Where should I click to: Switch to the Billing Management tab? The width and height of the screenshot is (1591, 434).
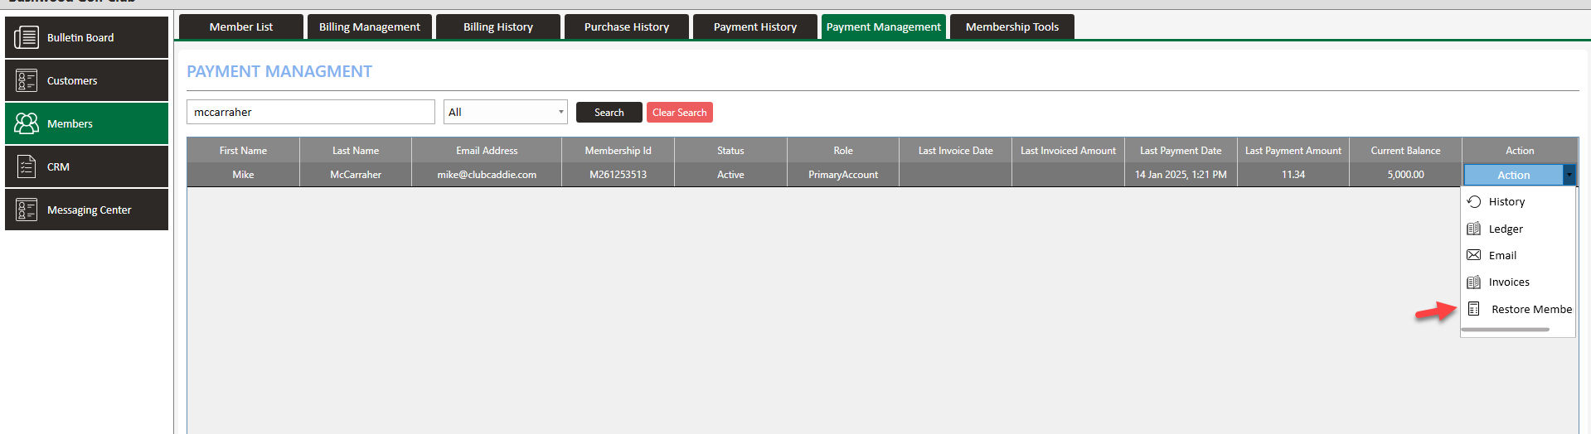pos(370,27)
